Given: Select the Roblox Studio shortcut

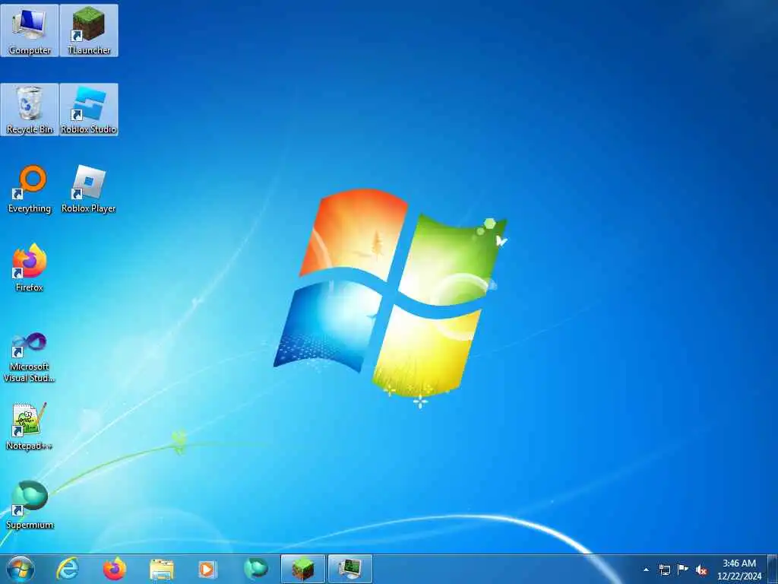Looking at the screenshot, I should (x=89, y=109).
